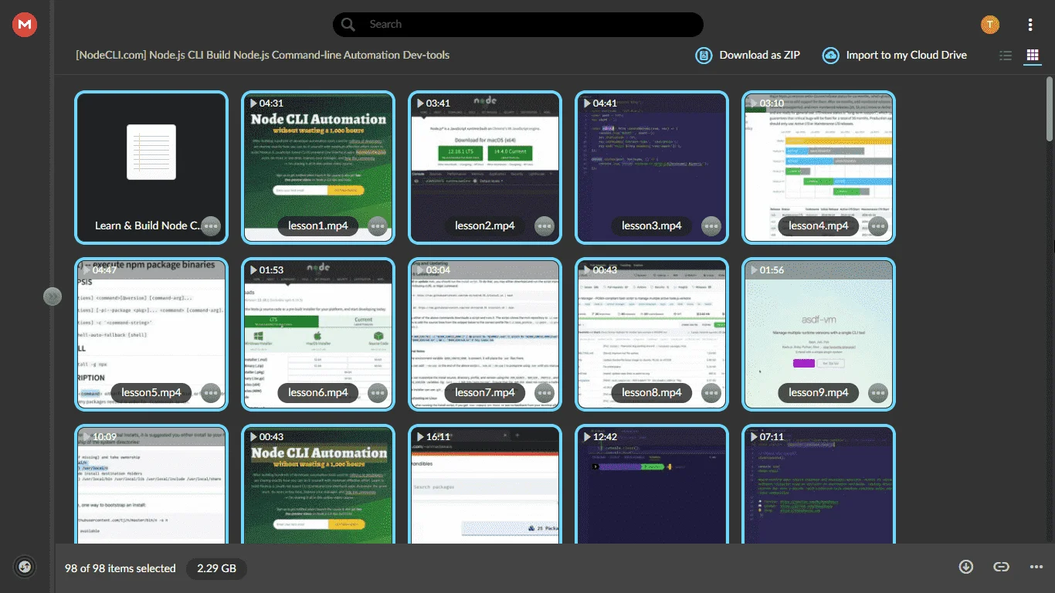
Task: Click the get link icon in bottom bar
Action: [1001, 568]
